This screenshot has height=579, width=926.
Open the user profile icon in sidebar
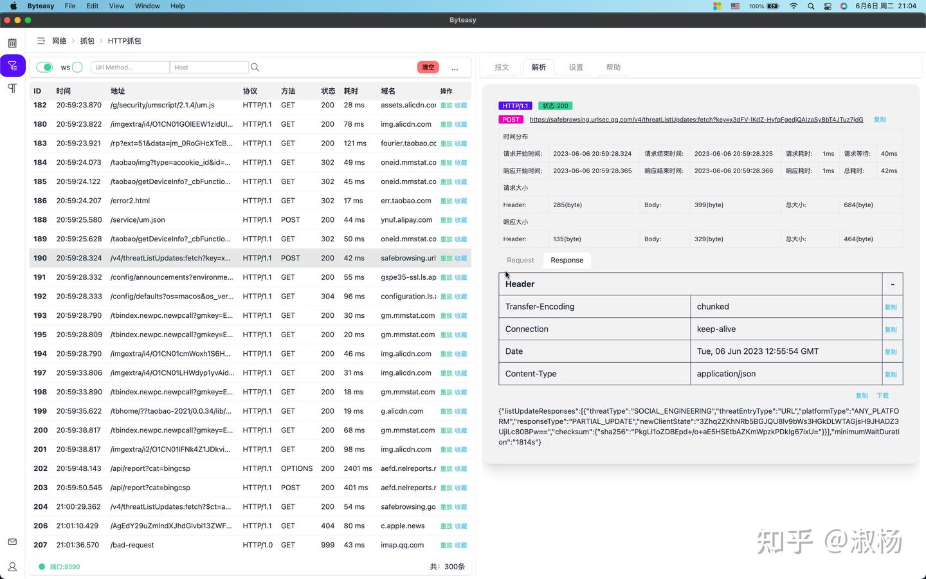(12, 567)
